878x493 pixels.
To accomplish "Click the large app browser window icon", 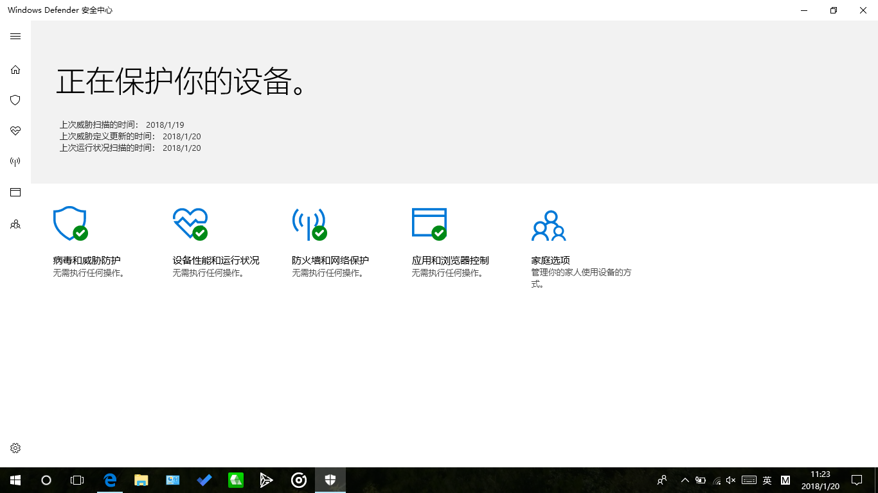I will point(429,224).
